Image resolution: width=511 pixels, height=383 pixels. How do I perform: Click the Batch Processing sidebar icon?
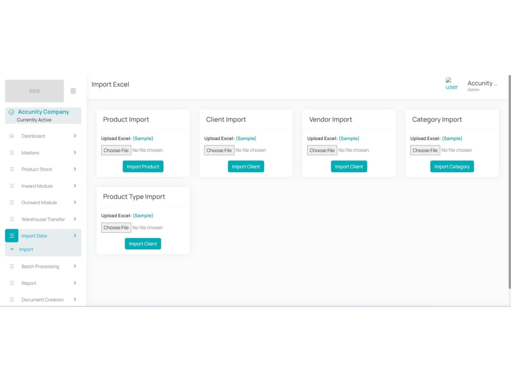(11, 266)
